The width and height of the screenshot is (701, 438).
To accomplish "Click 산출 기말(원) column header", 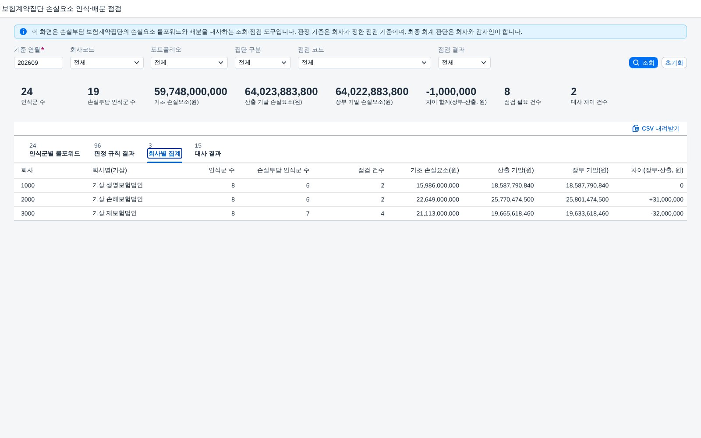I will click(516, 170).
